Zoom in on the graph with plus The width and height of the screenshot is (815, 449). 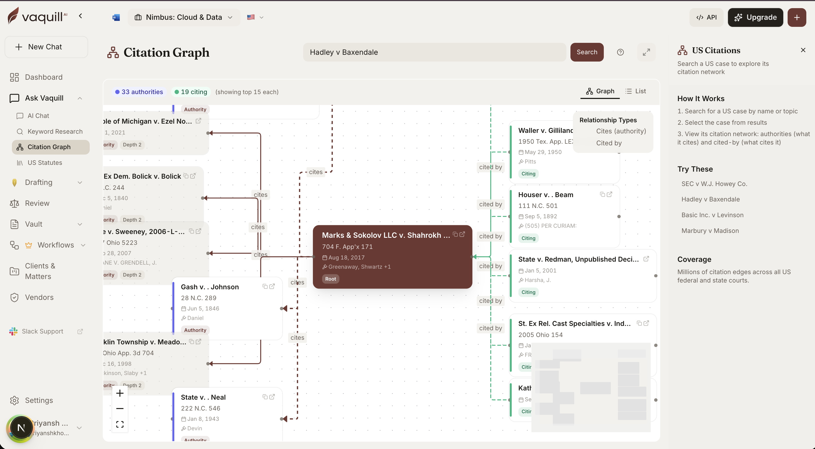click(x=120, y=393)
